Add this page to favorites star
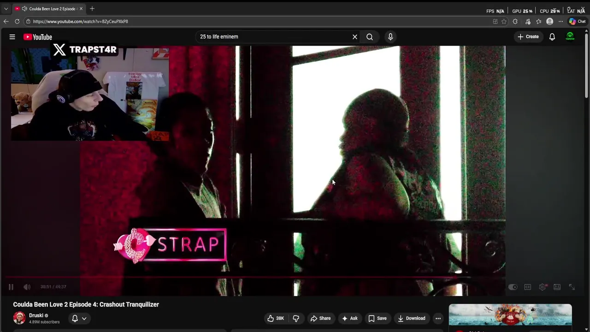The height and width of the screenshot is (332, 590). 504,21
